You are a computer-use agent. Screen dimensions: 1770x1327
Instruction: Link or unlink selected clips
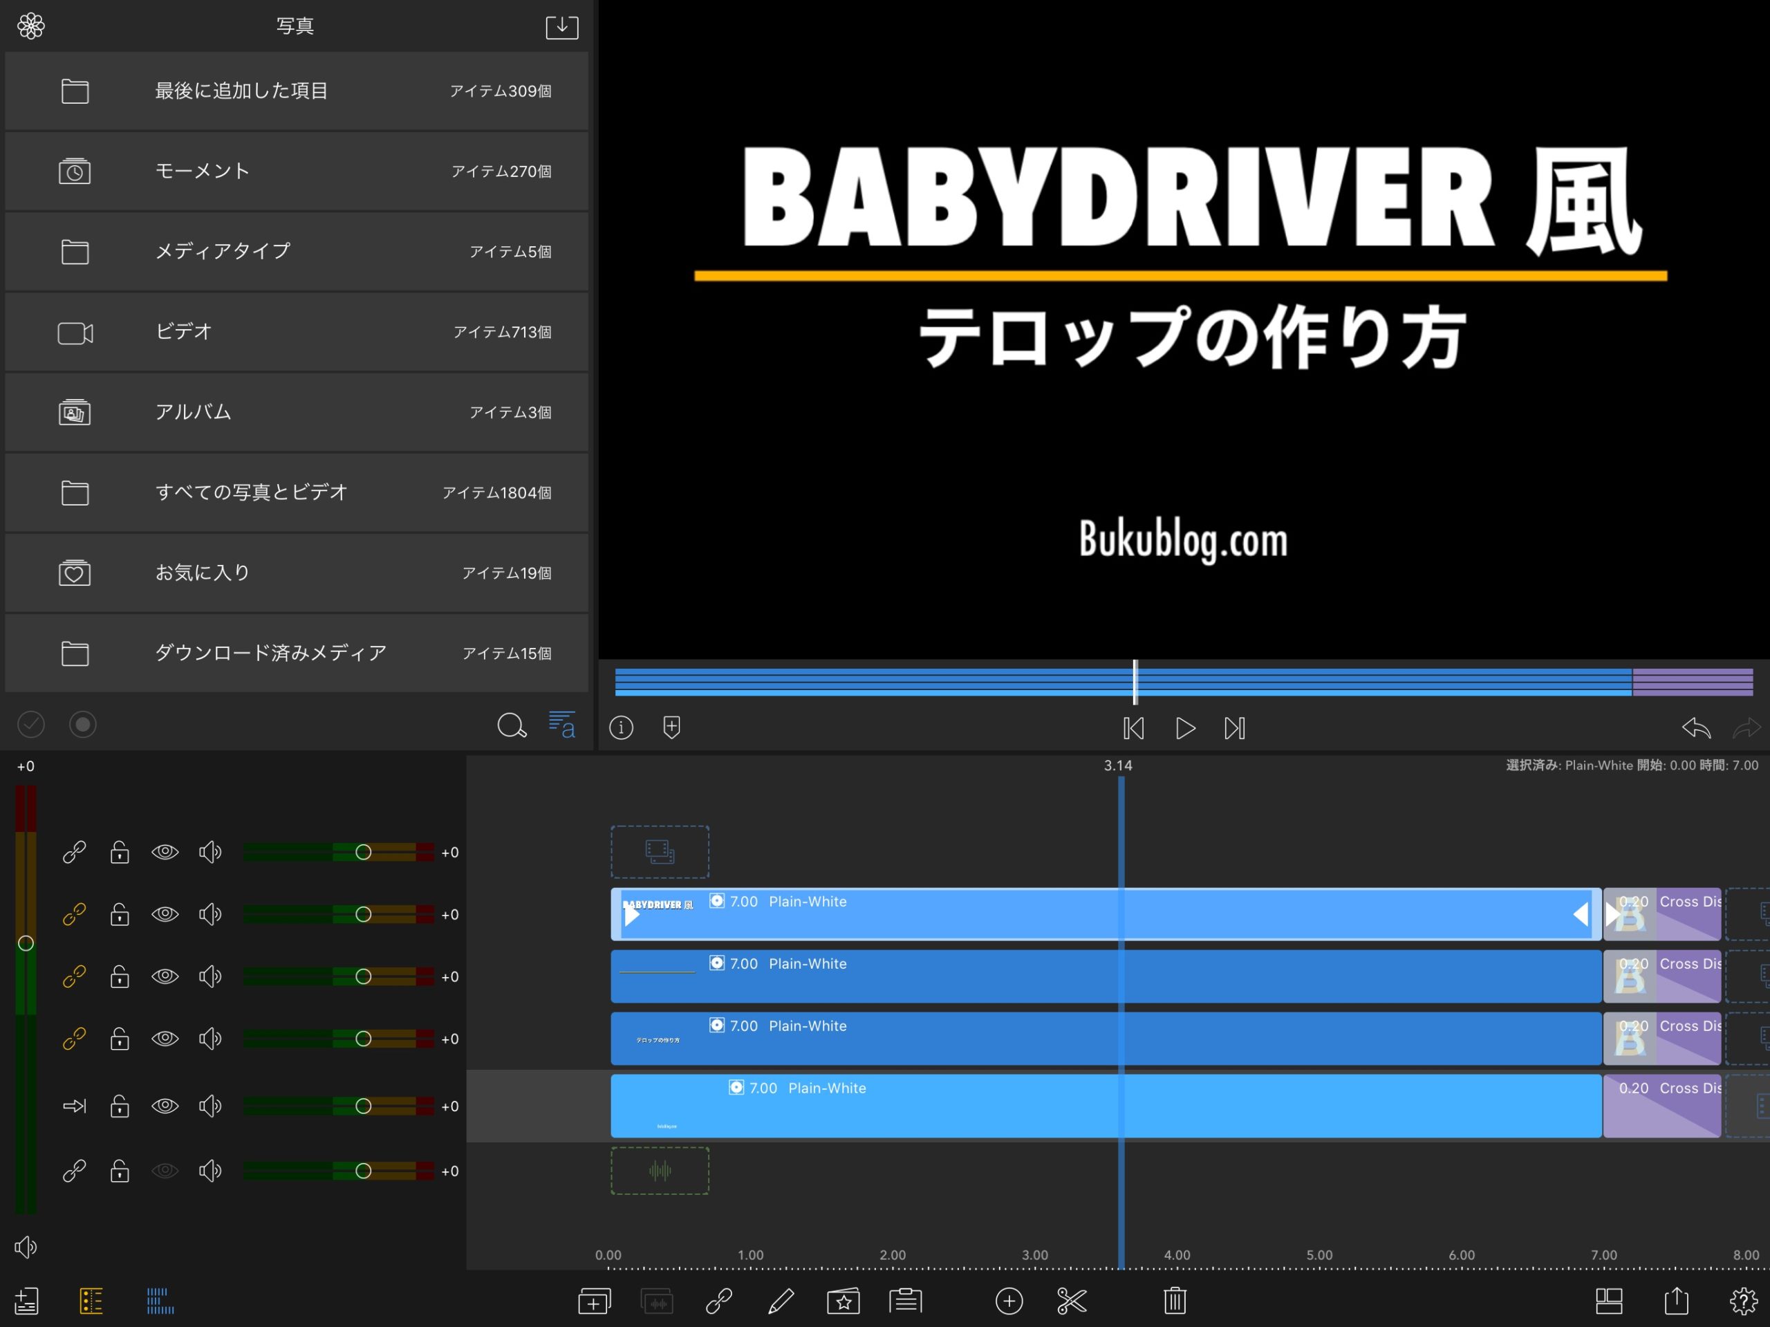(x=718, y=1301)
